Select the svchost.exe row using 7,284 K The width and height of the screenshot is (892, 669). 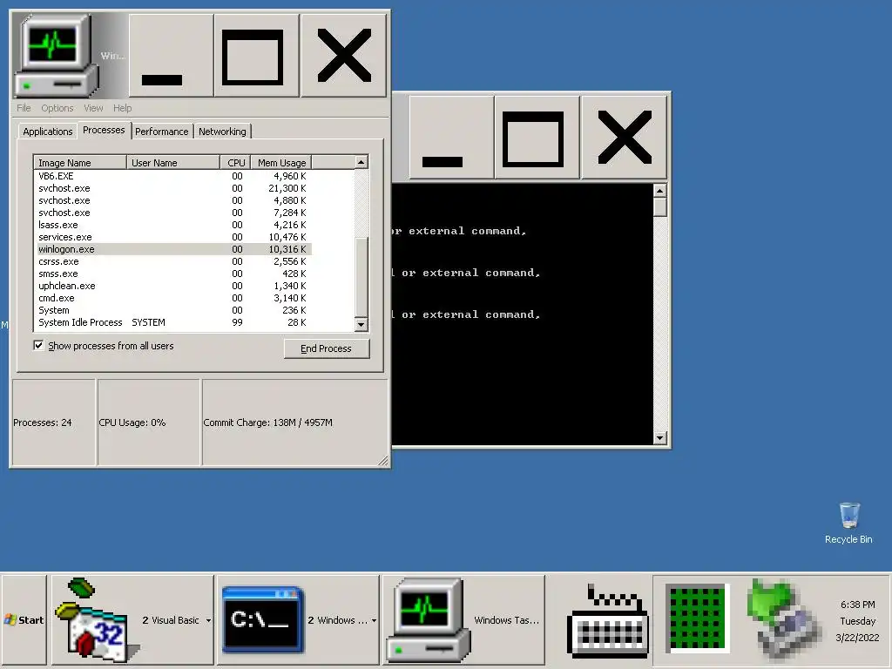coord(173,213)
